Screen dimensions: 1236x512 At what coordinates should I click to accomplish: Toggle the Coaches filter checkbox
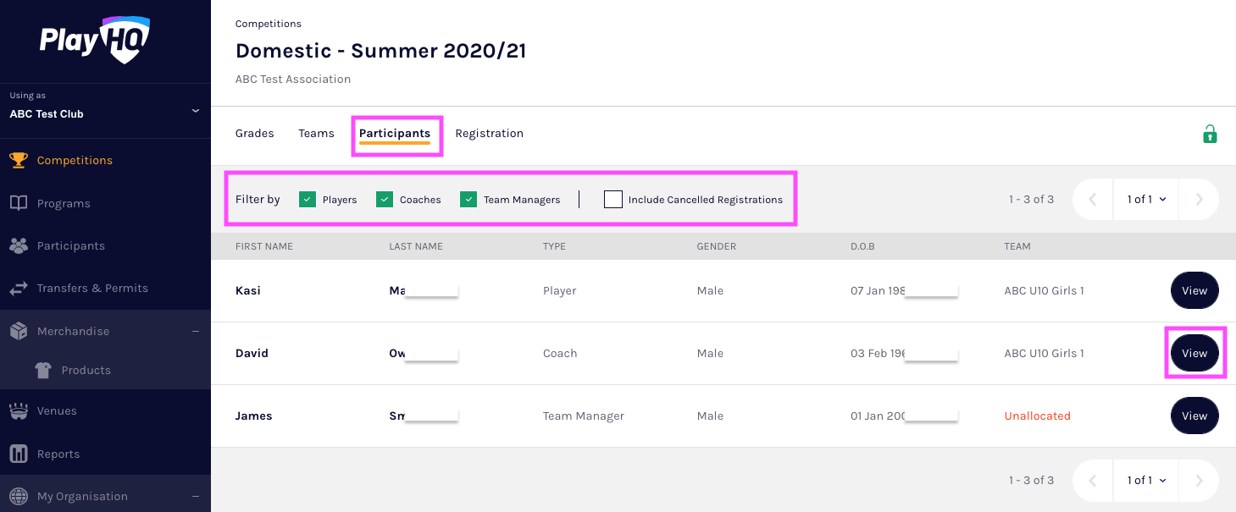pyautogui.click(x=385, y=200)
